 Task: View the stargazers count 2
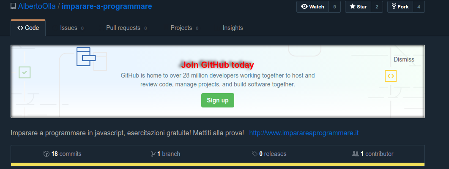pos(377,7)
